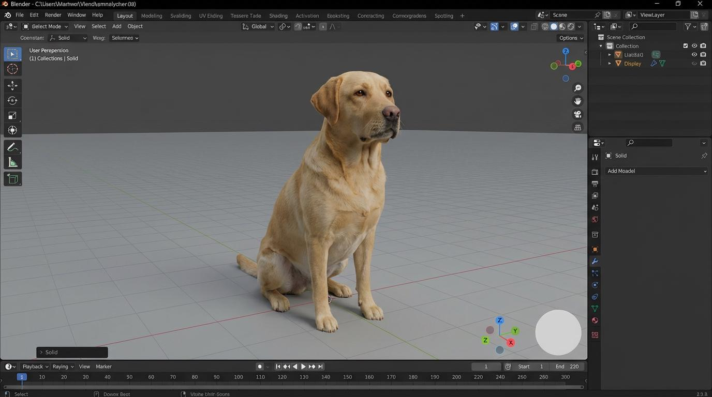Toggle viewport visibility of the Display object

coord(695,63)
